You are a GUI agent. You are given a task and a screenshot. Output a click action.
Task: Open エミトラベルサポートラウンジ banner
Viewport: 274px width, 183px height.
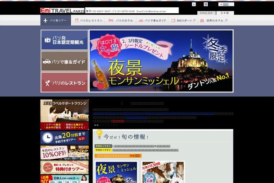[64, 115]
